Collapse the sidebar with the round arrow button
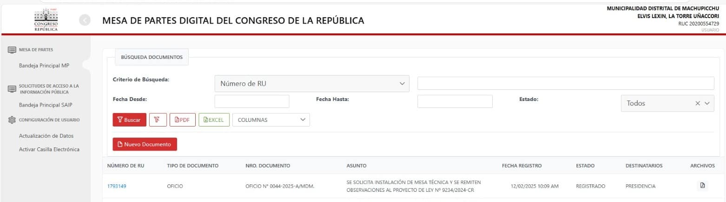Viewport: 726px width, 202px height. (85, 20)
